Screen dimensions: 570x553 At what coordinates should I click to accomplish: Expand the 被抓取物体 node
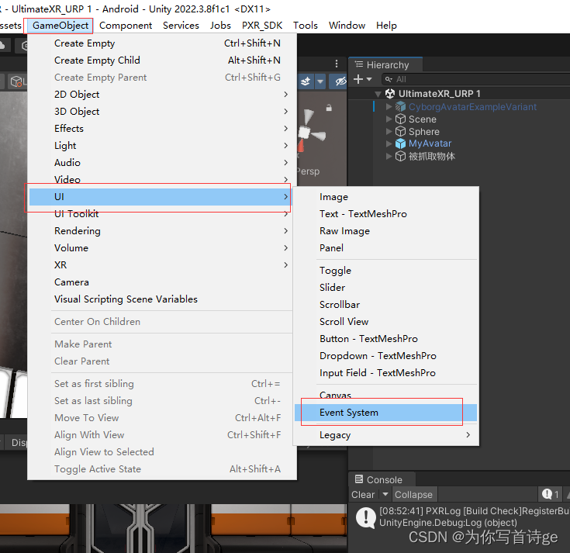click(389, 156)
